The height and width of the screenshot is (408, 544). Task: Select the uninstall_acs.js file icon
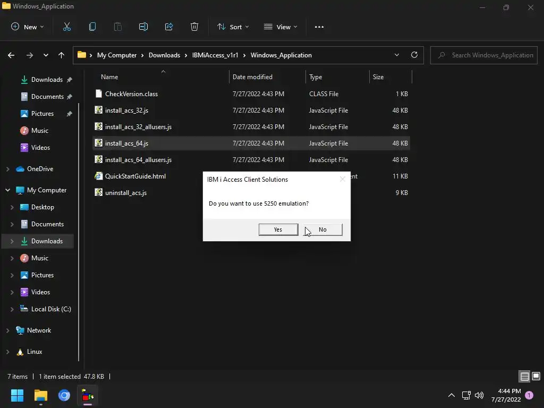(x=98, y=192)
